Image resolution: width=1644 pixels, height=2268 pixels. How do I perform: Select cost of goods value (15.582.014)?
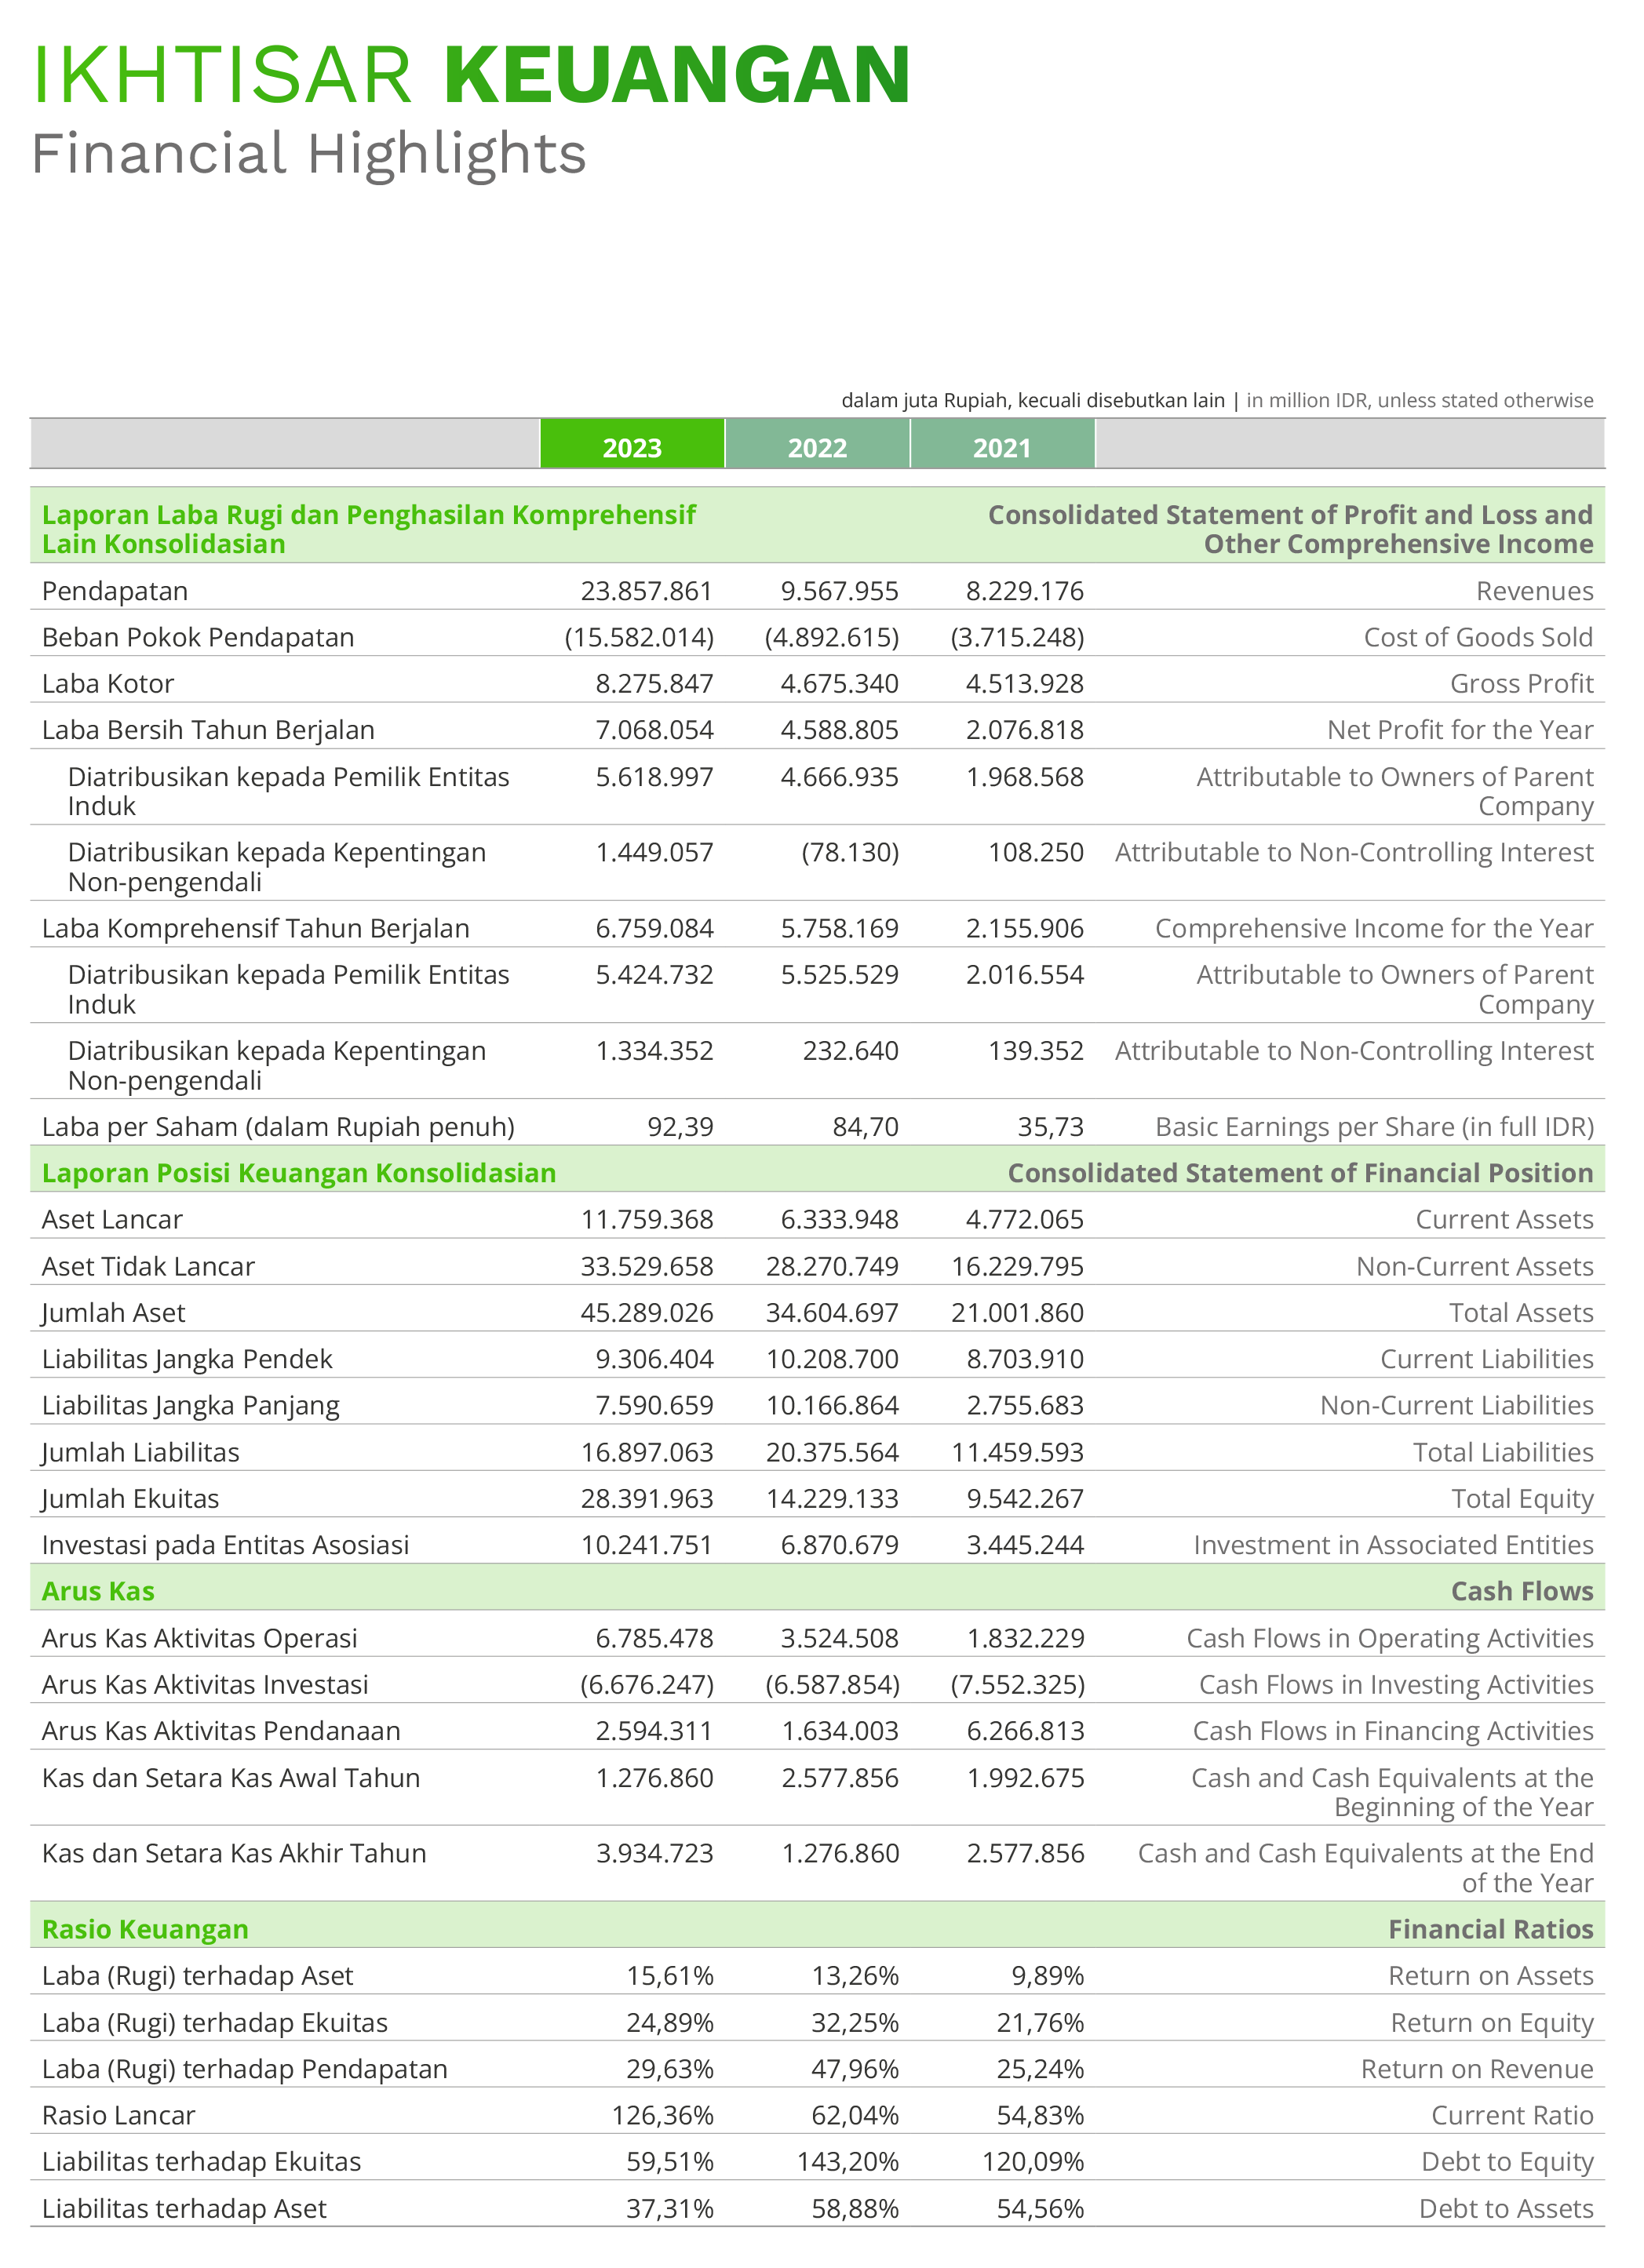click(x=639, y=638)
